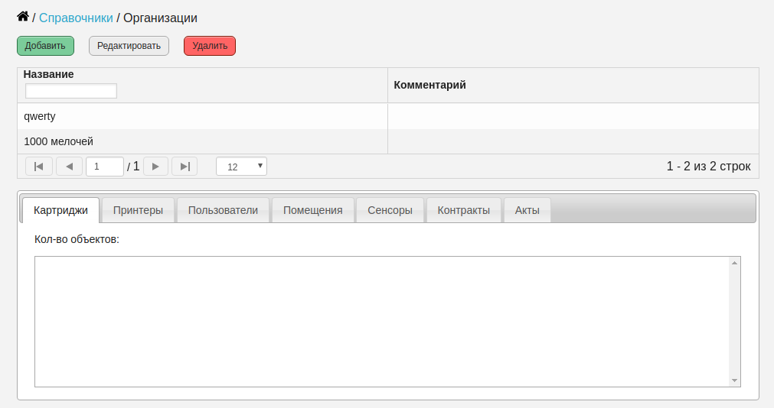Go to next page arrow
774x408 pixels.
click(x=155, y=167)
